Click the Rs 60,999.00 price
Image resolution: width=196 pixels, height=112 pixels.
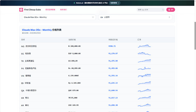(74, 68)
